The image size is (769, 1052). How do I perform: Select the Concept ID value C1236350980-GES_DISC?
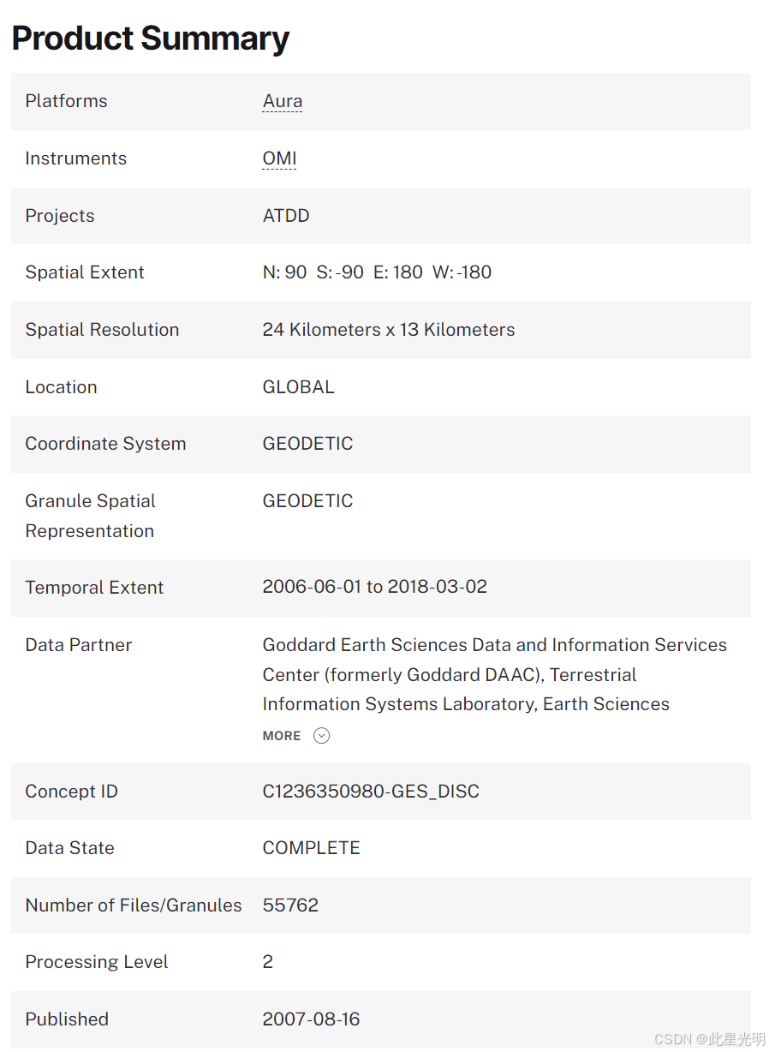pos(371,792)
